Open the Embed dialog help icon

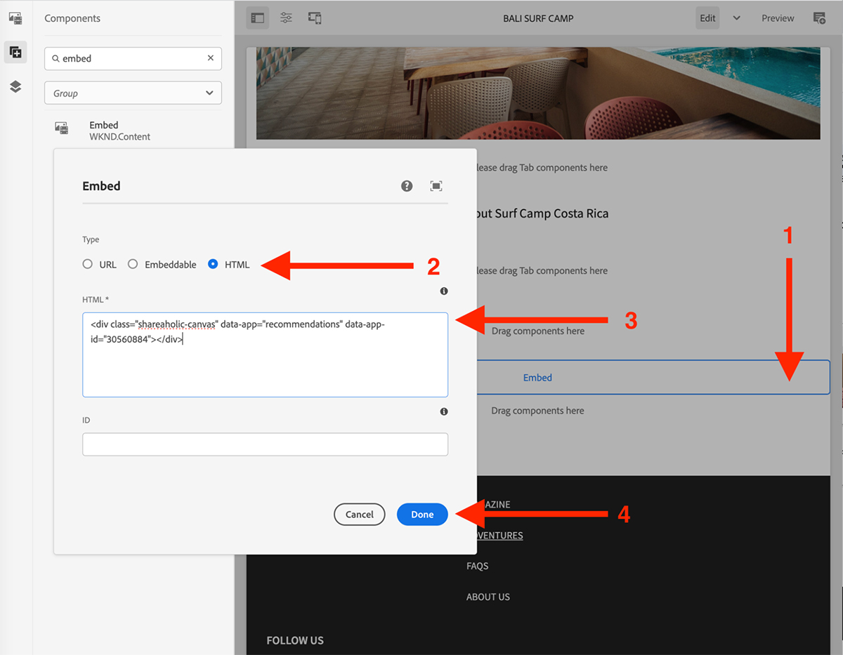tap(407, 186)
